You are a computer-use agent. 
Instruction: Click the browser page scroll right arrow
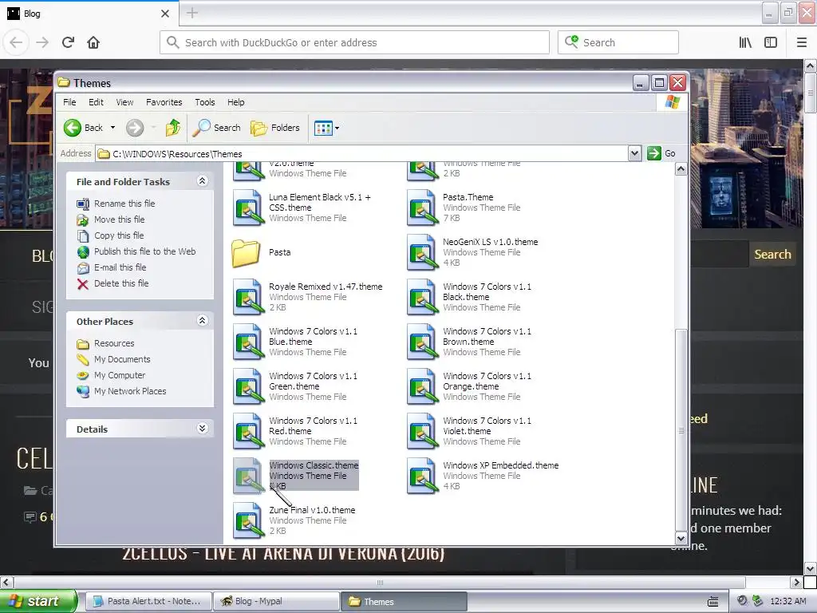click(796, 582)
